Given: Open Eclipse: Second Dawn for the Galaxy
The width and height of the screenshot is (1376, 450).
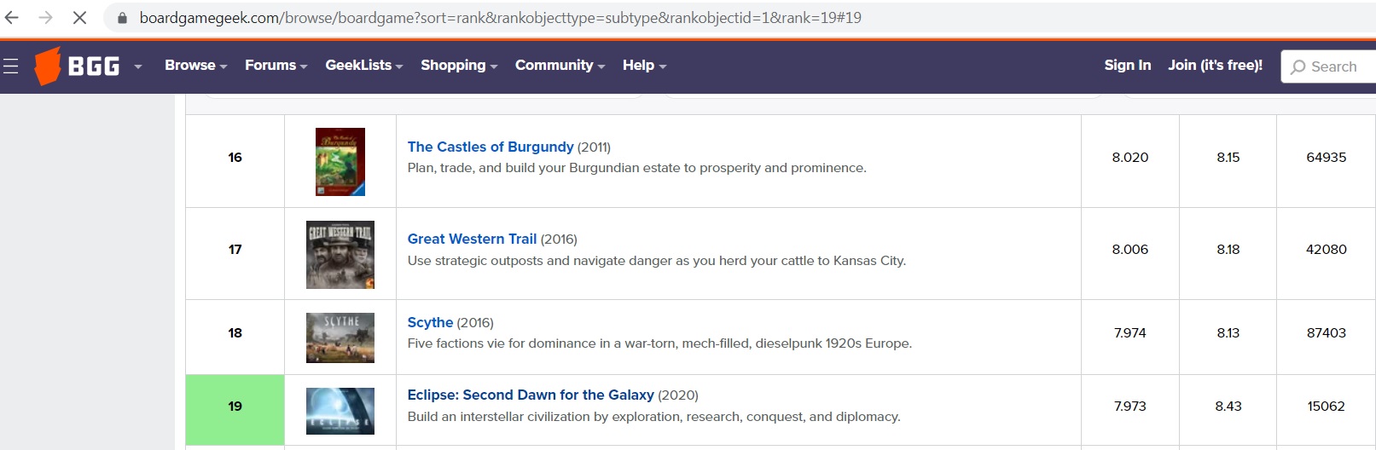Looking at the screenshot, I should [x=531, y=395].
